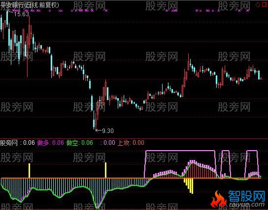Click the 股旁网 : 0.06 indicator label
This screenshot has width=268, height=210.
click(x=17, y=143)
